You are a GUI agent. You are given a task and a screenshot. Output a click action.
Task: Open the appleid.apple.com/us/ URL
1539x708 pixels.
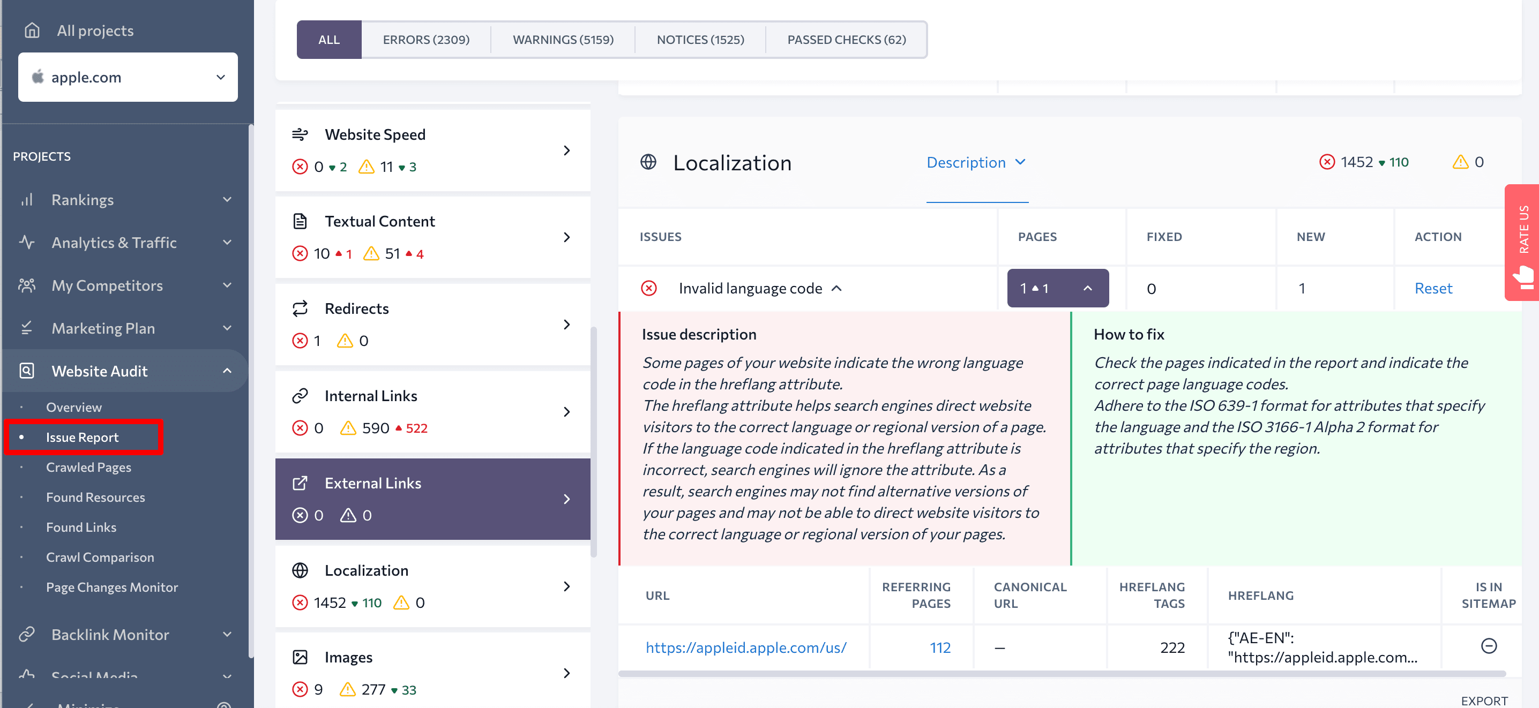point(746,647)
